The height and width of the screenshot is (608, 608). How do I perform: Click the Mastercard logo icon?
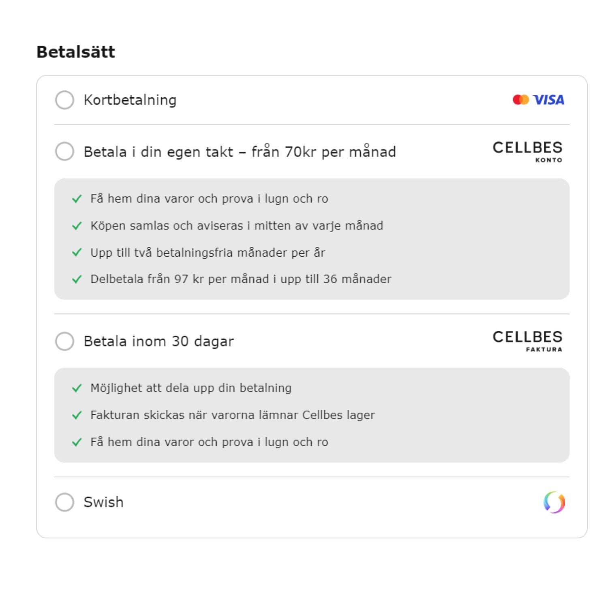tap(520, 100)
